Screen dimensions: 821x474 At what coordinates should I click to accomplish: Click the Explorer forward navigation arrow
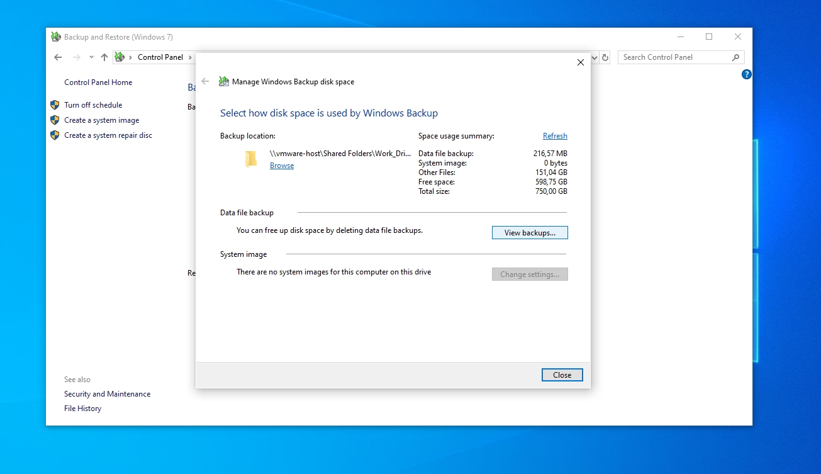click(x=77, y=57)
